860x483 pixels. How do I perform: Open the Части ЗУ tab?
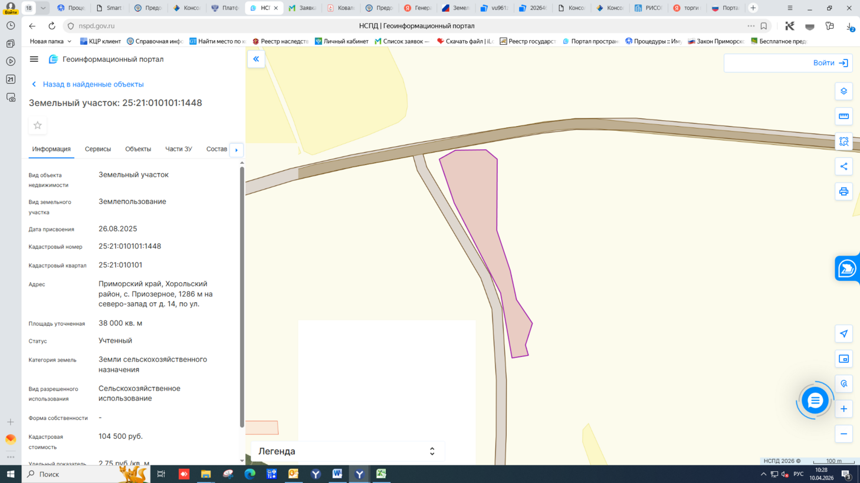point(178,149)
